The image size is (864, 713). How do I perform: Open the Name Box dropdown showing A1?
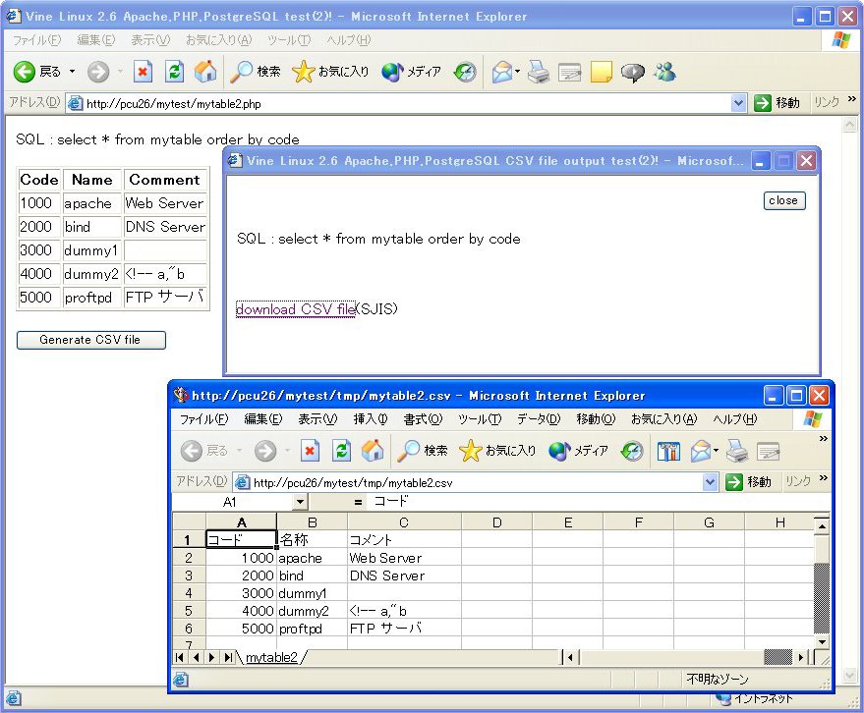pyautogui.click(x=300, y=502)
